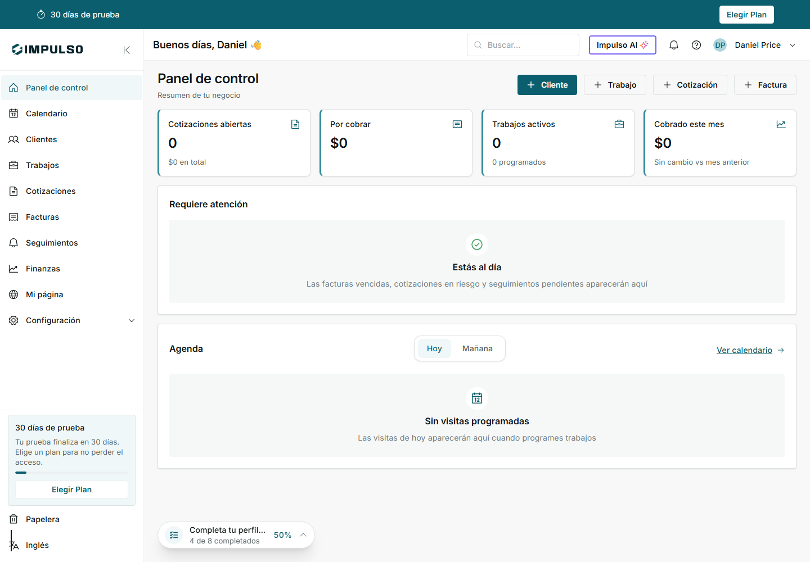Click the green check icon above Estás al día
Image resolution: width=810 pixels, height=562 pixels.
[477, 244]
